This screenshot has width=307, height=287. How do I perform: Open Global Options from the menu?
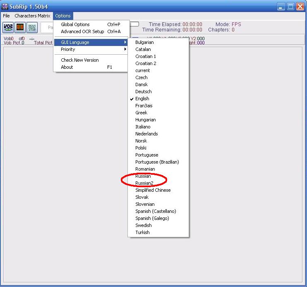pos(75,24)
